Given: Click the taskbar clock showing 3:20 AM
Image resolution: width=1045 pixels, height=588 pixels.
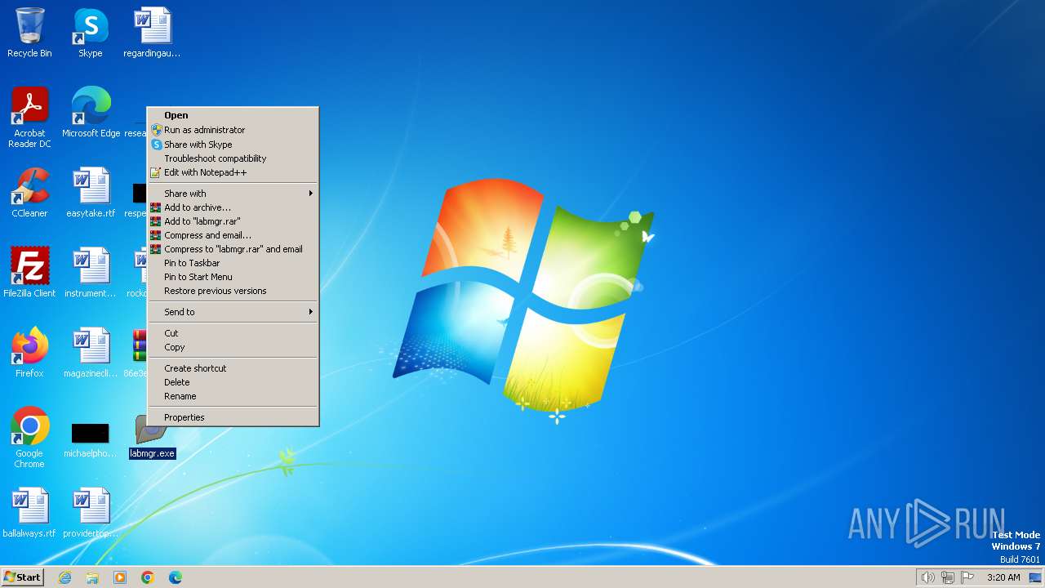Looking at the screenshot, I should 1003,577.
